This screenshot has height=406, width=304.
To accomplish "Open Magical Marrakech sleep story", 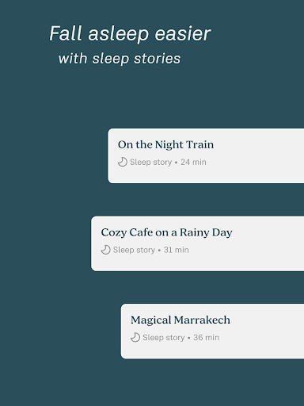I will pyautogui.click(x=180, y=320).
